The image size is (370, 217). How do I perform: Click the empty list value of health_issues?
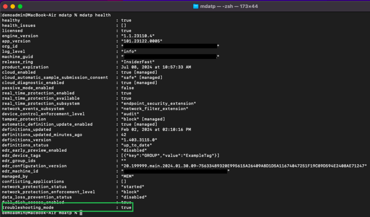point(124,26)
